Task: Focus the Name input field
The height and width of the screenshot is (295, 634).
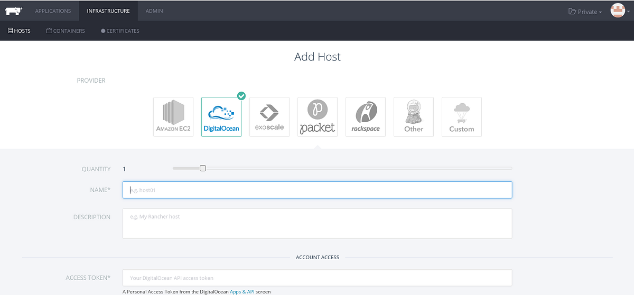Action: pyautogui.click(x=317, y=190)
